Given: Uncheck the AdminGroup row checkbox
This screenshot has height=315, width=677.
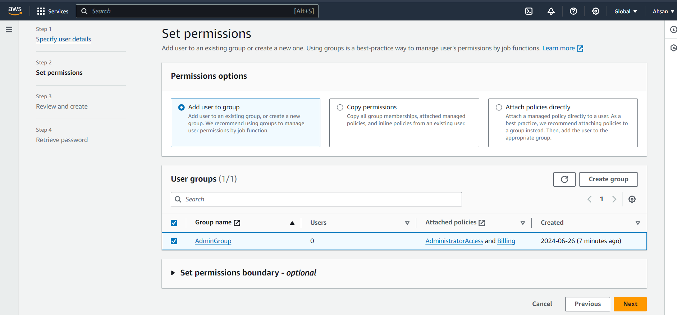Looking at the screenshot, I should click(174, 241).
